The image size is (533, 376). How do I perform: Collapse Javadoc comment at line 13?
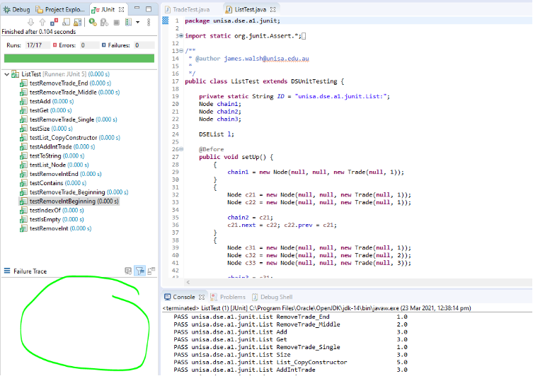click(181, 51)
